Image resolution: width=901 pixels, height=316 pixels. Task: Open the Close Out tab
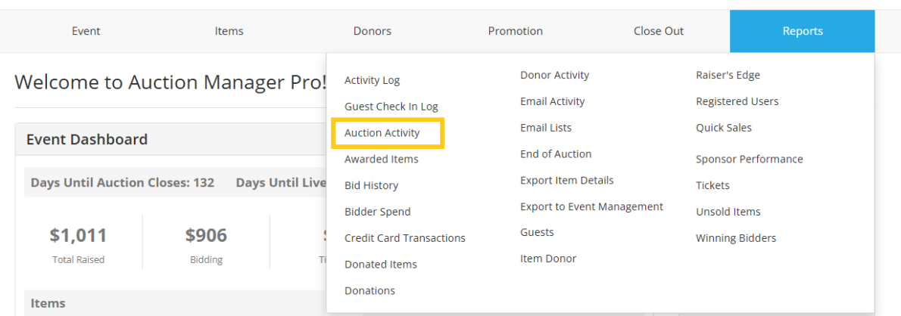pos(659,31)
